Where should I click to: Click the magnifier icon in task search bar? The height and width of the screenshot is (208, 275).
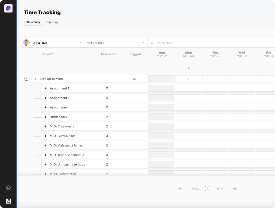pyautogui.click(x=152, y=43)
